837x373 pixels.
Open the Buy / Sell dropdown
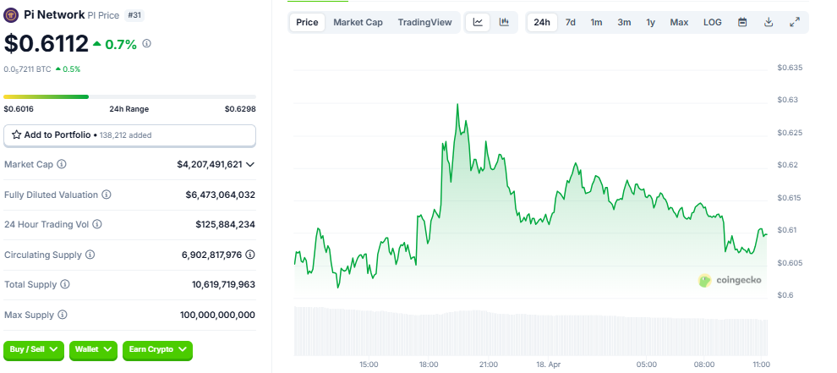(x=35, y=348)
